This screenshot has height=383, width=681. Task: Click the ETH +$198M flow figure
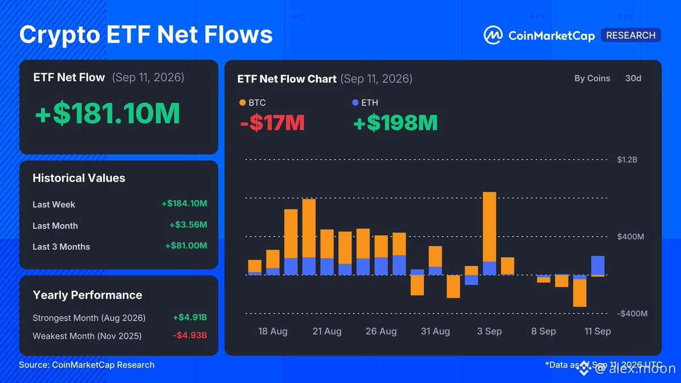395,123
